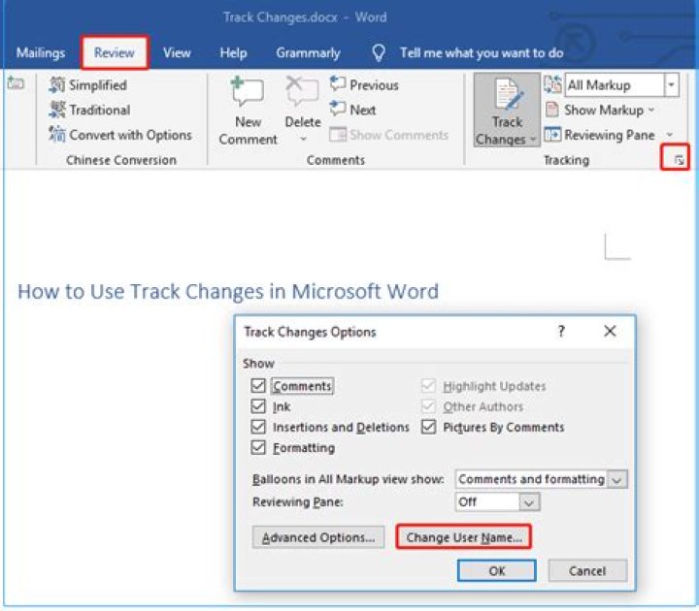Image resolution: width=699 pixels, height=611 pixels.
Task: Click the Highlight Updates checkbox
Action: point(428,386)
